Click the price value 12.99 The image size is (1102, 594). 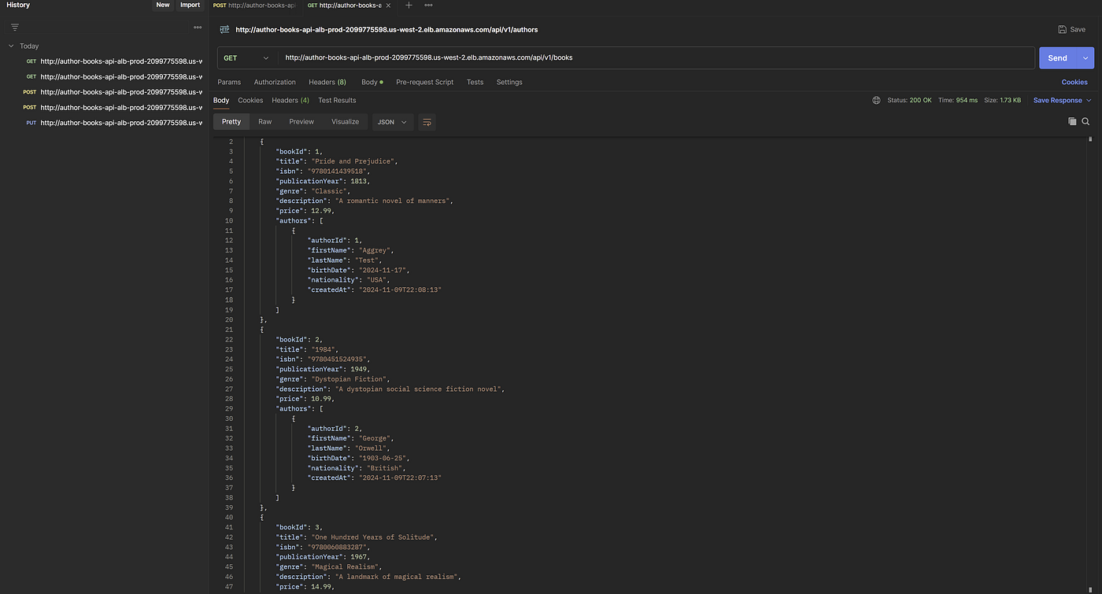323,211
